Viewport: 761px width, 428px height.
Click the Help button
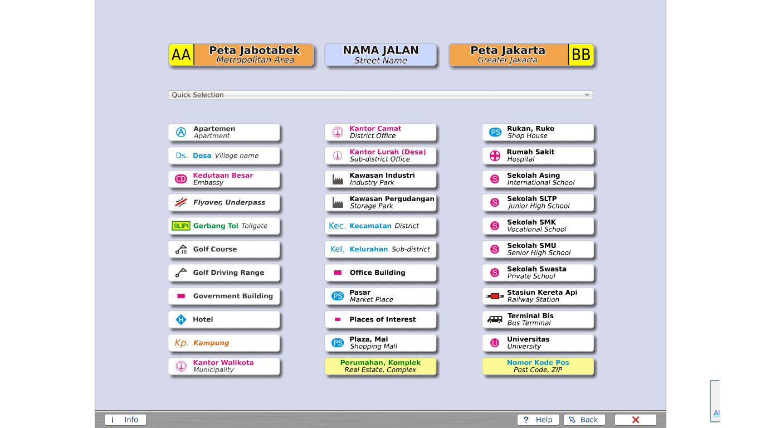tap(538, 420)
